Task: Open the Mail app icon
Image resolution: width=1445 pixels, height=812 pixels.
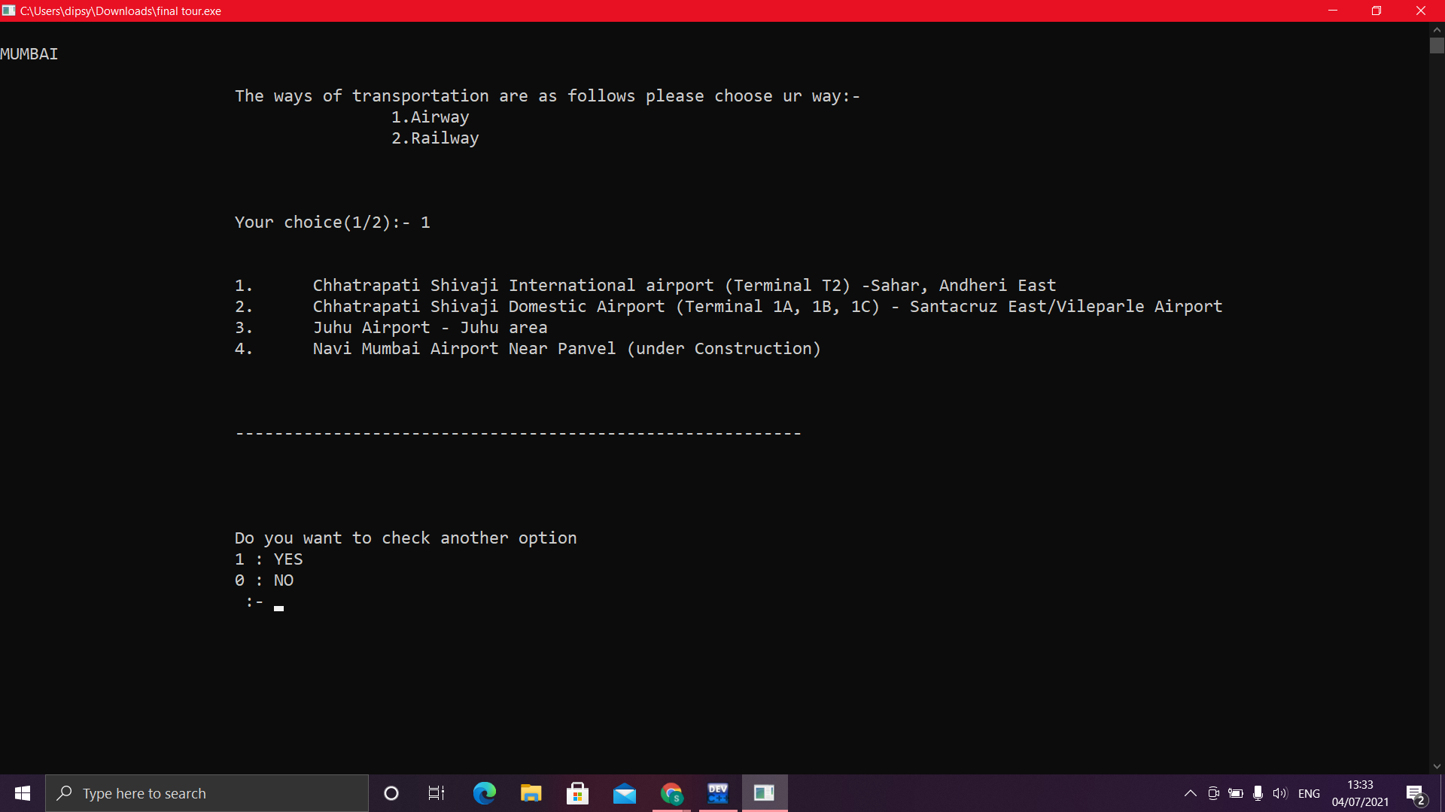Action: coord(624,793)
